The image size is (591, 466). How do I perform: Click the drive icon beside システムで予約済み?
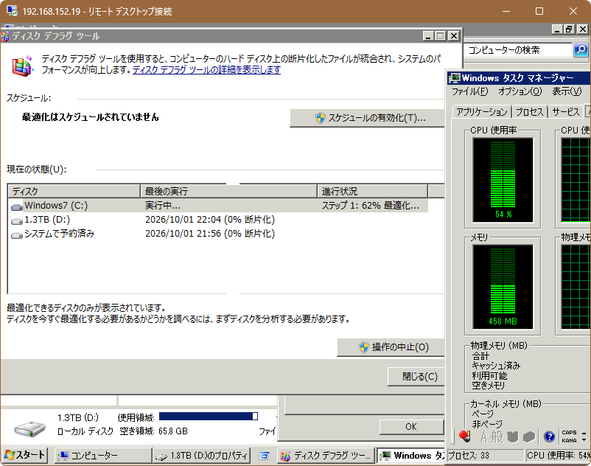[17, 235]
